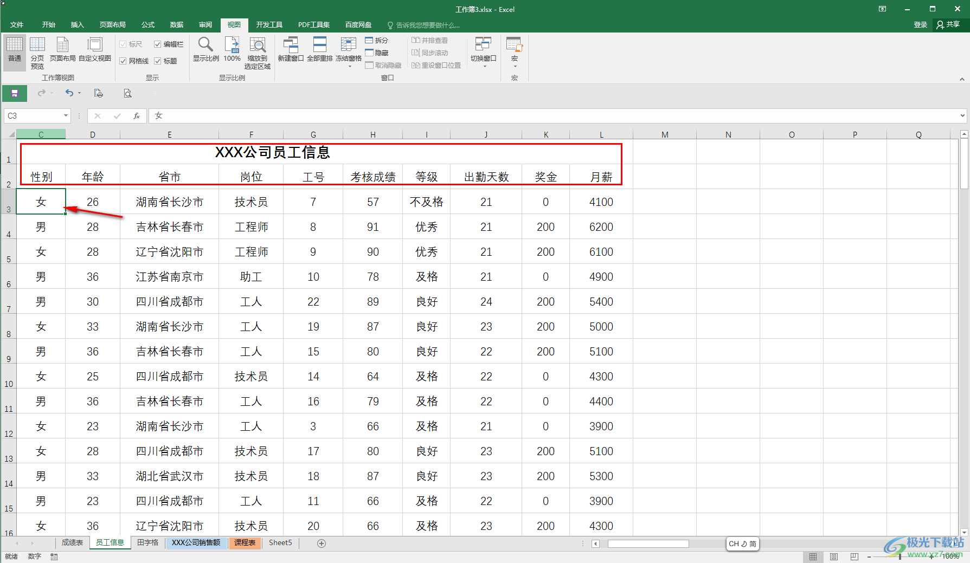The width and height of the screenshot is (970, 563).
Task: Click the CH input method indicator
Action: click(743, 543)
